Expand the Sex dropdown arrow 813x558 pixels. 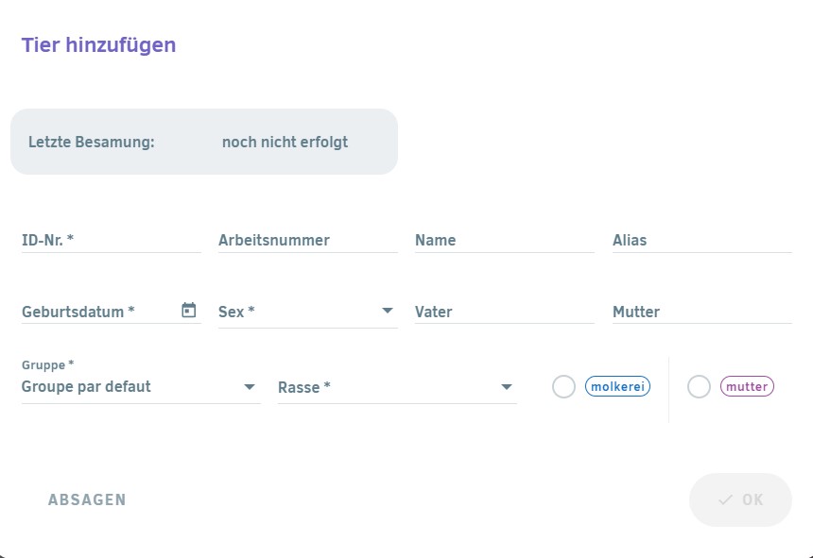tap(388, 311)
